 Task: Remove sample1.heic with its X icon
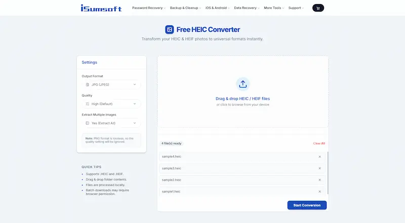point(320,192)
